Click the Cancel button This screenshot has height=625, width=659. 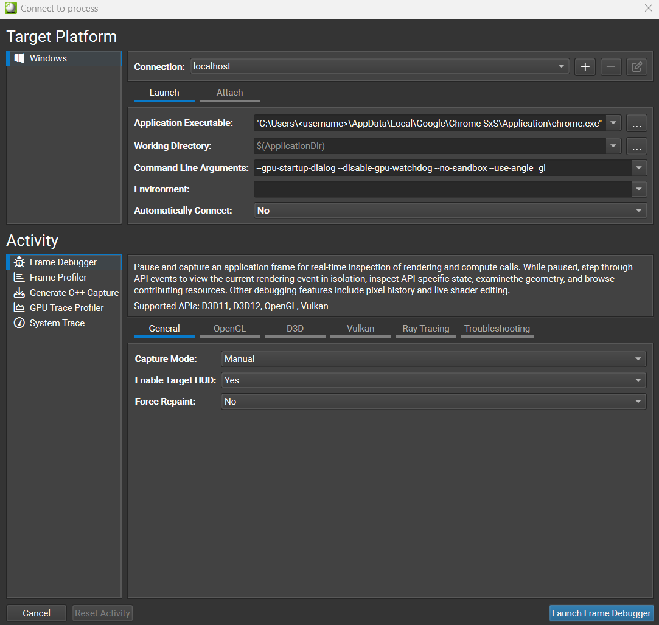coord(37,613)
